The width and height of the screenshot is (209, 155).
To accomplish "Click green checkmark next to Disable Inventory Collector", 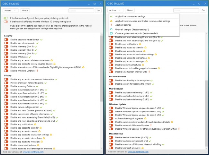I will coord(37,86).
